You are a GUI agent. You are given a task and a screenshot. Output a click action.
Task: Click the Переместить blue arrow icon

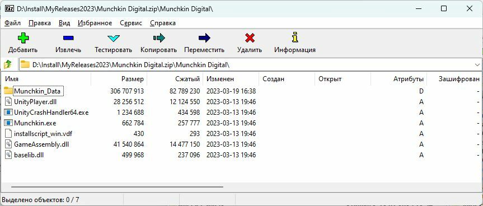pos(204,38)
